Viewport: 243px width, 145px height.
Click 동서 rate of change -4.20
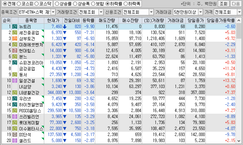(x=89, y=75)
